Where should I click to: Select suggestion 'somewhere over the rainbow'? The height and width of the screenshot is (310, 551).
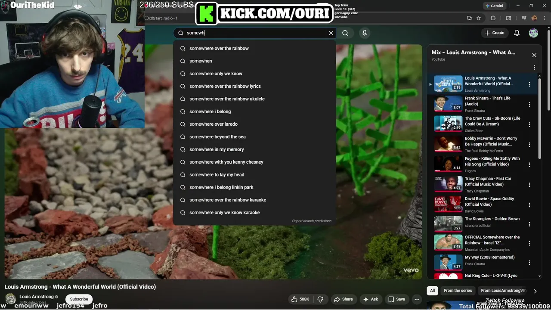[x=254, y=48]
